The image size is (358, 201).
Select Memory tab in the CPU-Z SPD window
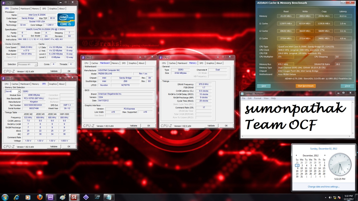pyautogui.click(x=35, y=84)
